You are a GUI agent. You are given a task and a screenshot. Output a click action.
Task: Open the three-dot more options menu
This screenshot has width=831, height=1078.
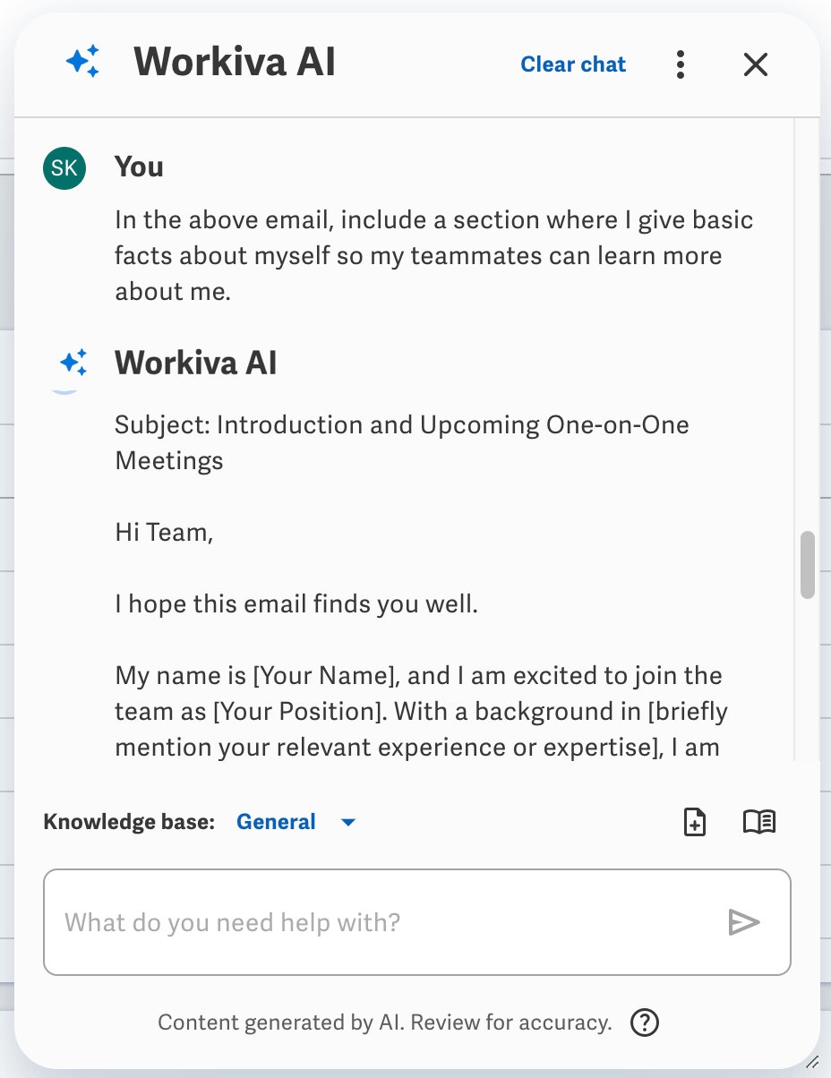[681, 64]
